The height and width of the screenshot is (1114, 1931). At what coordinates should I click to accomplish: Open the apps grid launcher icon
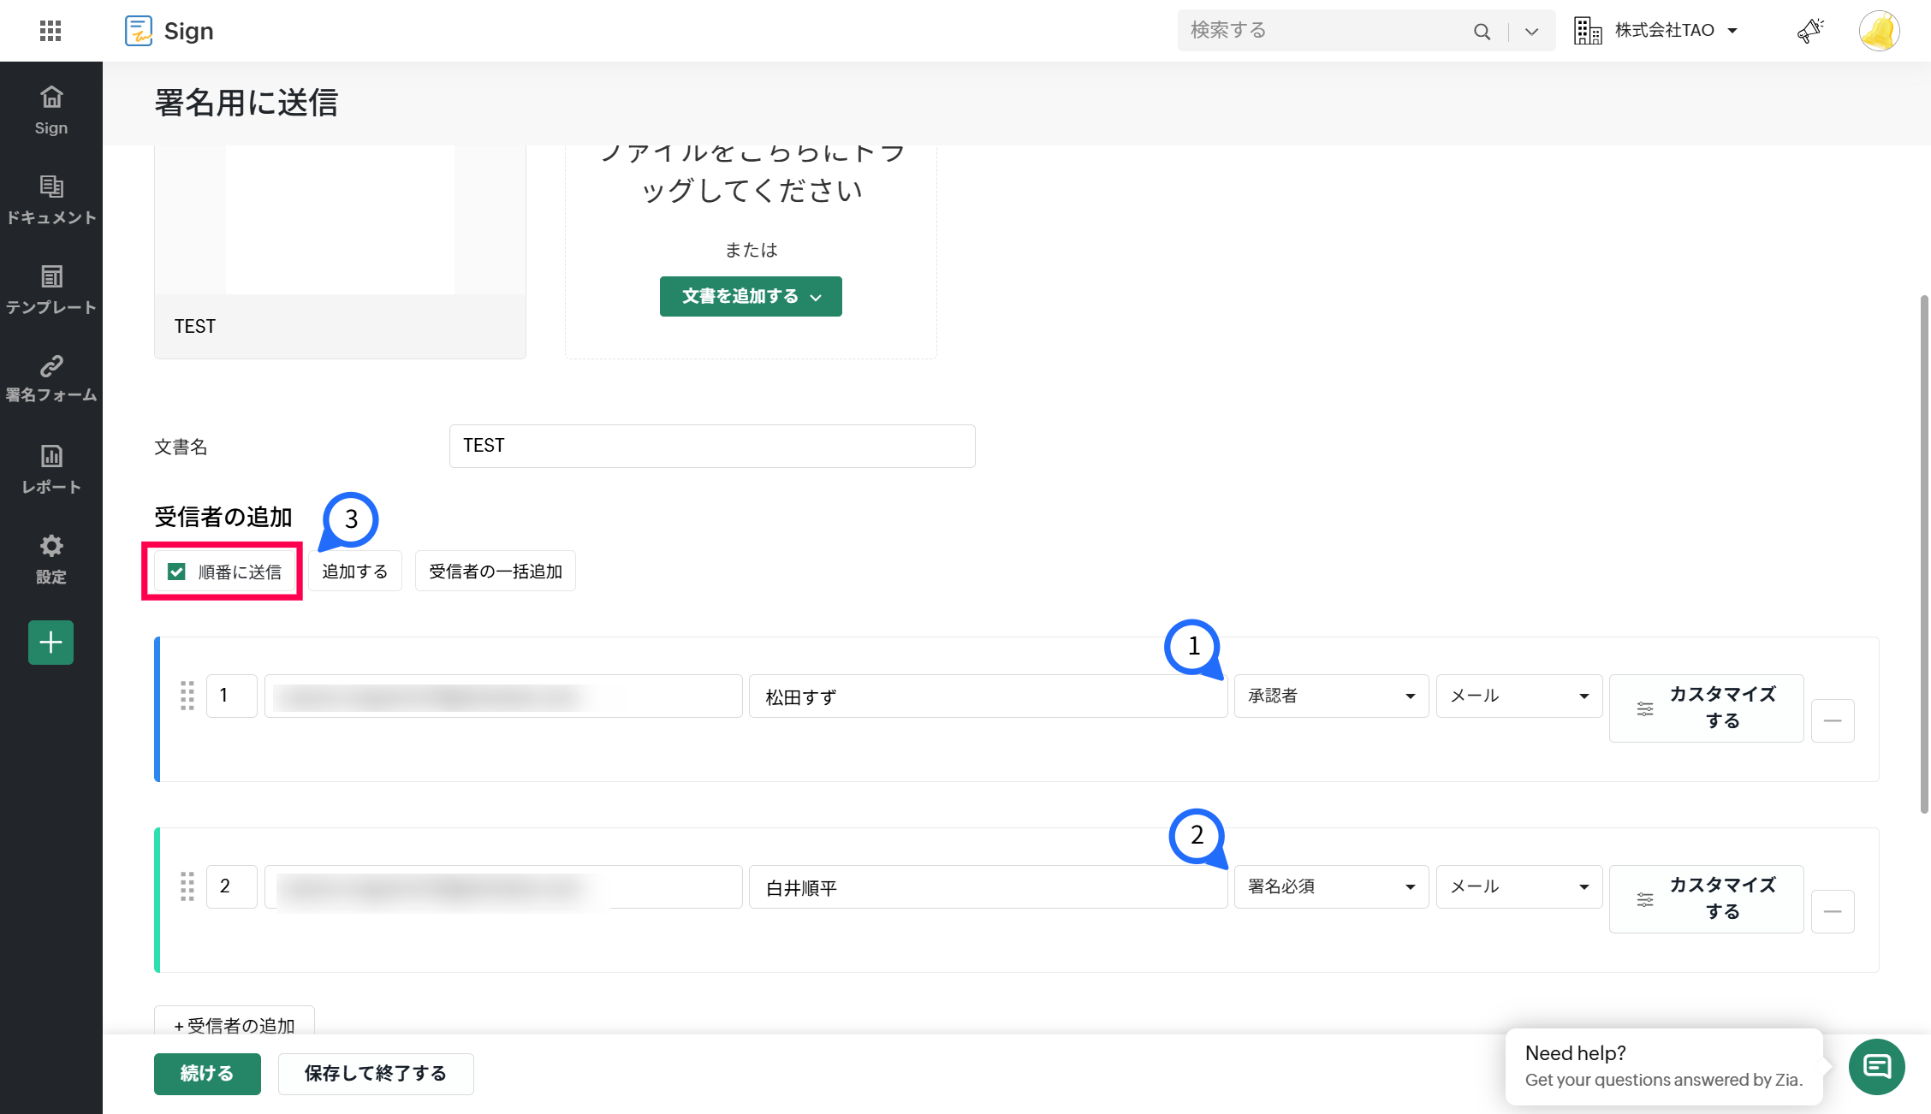coord(51,31)
